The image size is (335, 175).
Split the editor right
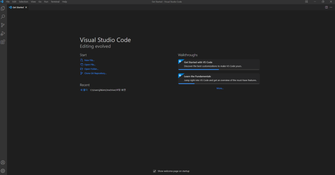point(326,7)
